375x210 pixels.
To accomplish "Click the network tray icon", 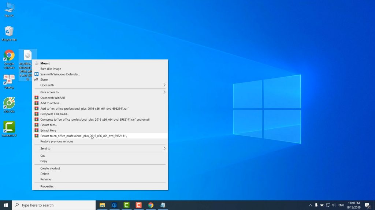I will [x=328, y=205].
